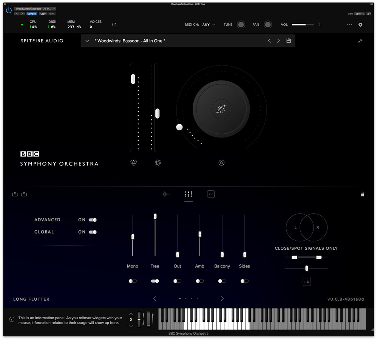Click the Logic previous setting arrow

[17, 14]
